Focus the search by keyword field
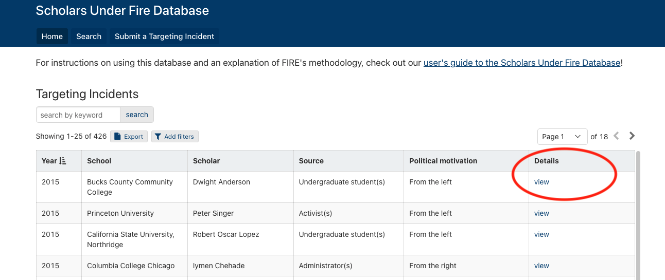 point(78,115)
